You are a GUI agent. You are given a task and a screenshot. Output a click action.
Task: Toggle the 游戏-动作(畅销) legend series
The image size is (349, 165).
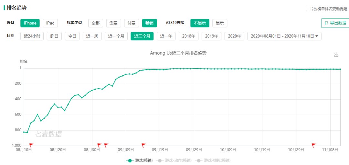point(174,160)
